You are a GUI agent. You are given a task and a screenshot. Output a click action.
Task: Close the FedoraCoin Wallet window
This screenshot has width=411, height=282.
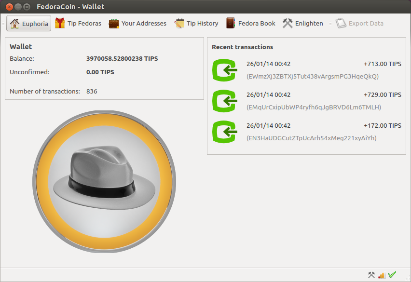point(9,7)
